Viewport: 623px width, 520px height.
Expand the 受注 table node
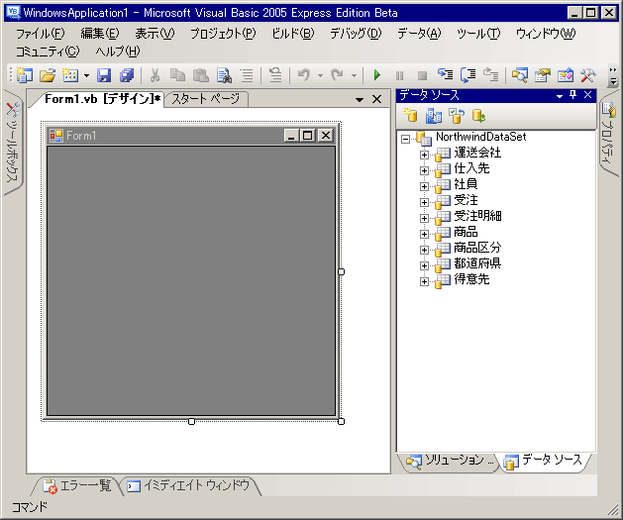coord(424,203)
